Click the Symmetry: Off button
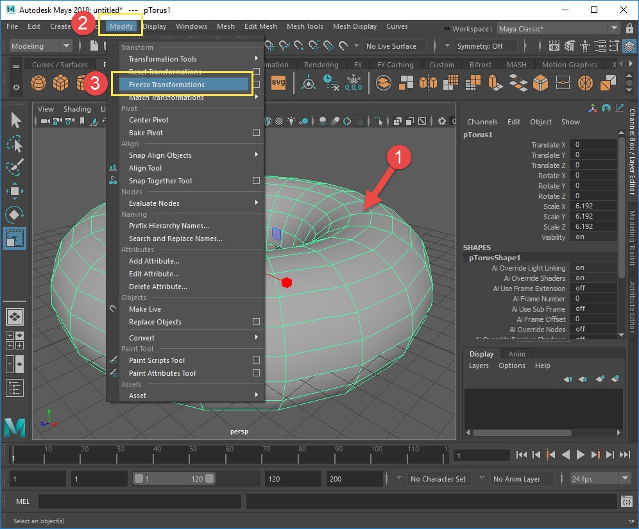Screen dimensions: 639x529 [485, 46]
